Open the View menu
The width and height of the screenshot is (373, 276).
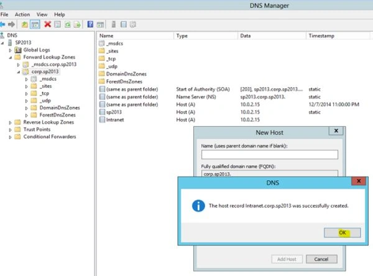[x=42, y=14]
